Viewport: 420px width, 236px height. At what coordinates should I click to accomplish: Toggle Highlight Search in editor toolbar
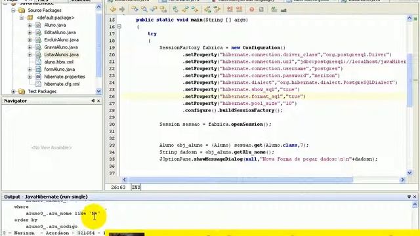click(163, 10)
